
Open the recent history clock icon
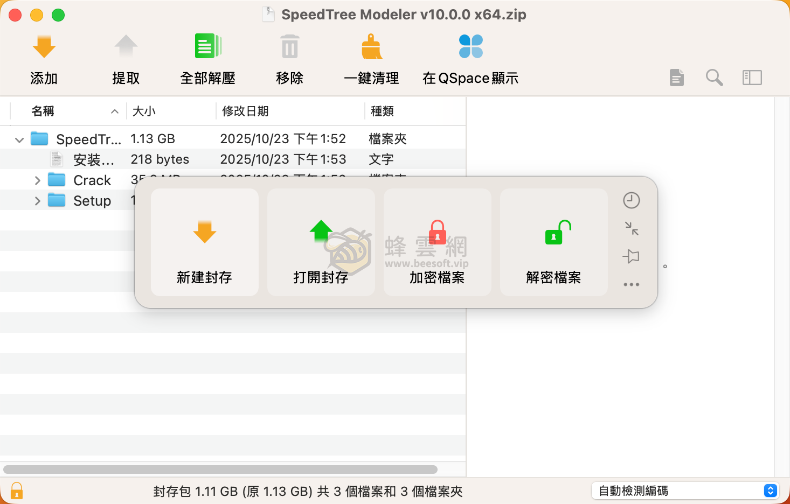coord(632,200)
